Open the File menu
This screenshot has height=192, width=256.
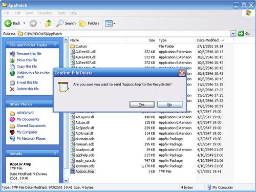coord(7,13)
